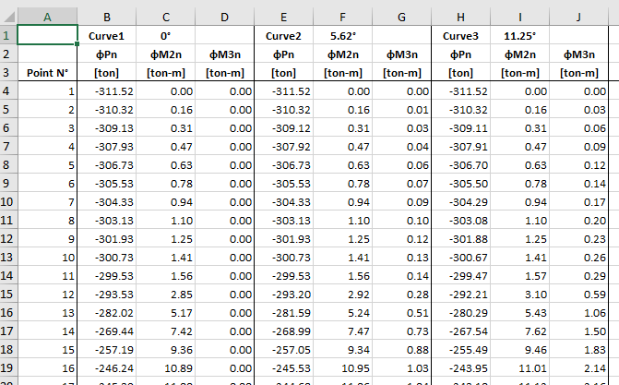Select row 10 header

click(8, 201)
